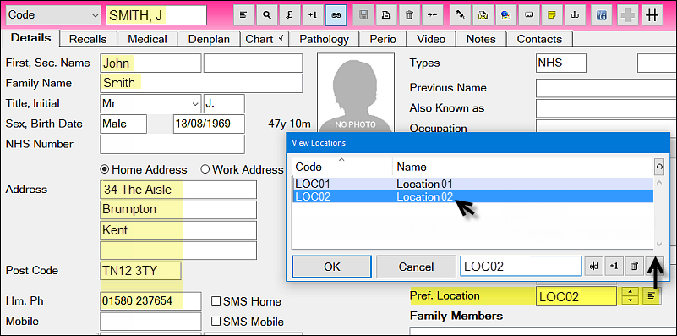The image size is (677, 336).
Task: Click the Family Name field containing Smith
Action: (x=201, y=83)
